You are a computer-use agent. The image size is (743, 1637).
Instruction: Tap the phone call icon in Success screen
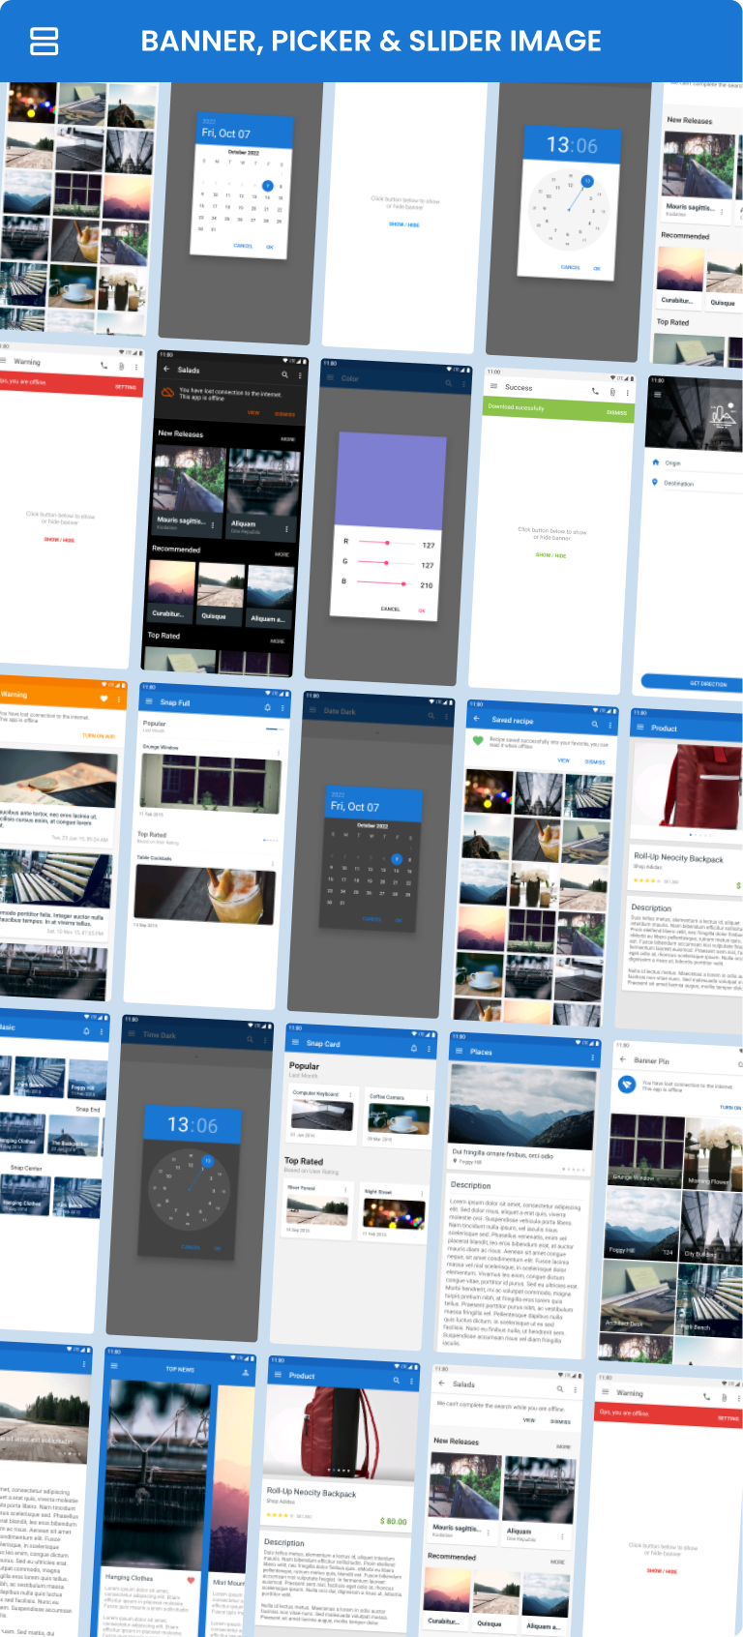click(x=594, y=391)
